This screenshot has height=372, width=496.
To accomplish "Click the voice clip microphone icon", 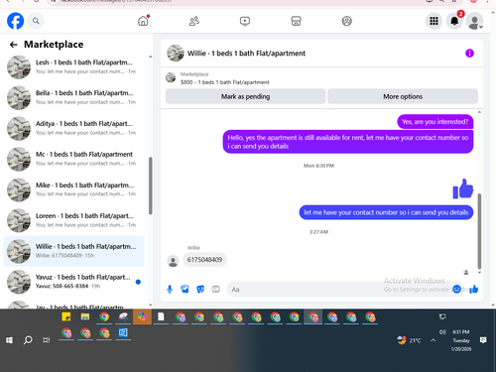I will click(170, 290).
